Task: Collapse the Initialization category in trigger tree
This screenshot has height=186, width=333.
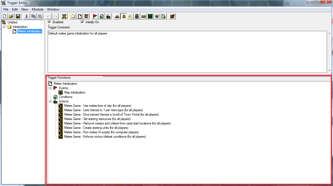Action: click(4, 27)
